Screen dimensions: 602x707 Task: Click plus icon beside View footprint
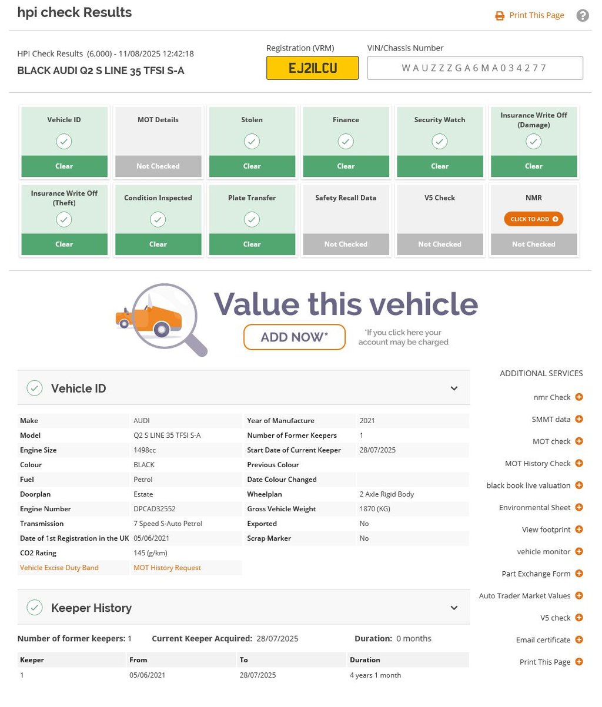579,530
